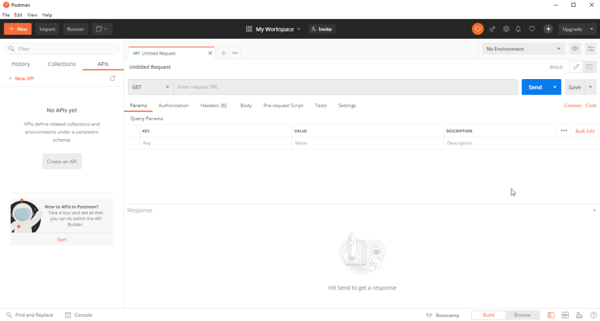Select the APIs sidebar tab
The height and width of the screenshot is (321, 600).
pos(103,64)
